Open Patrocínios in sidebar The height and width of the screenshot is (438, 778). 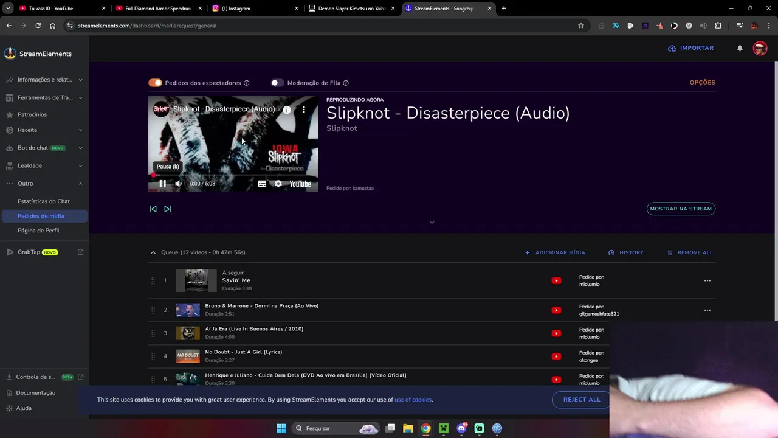pos(32,114)
